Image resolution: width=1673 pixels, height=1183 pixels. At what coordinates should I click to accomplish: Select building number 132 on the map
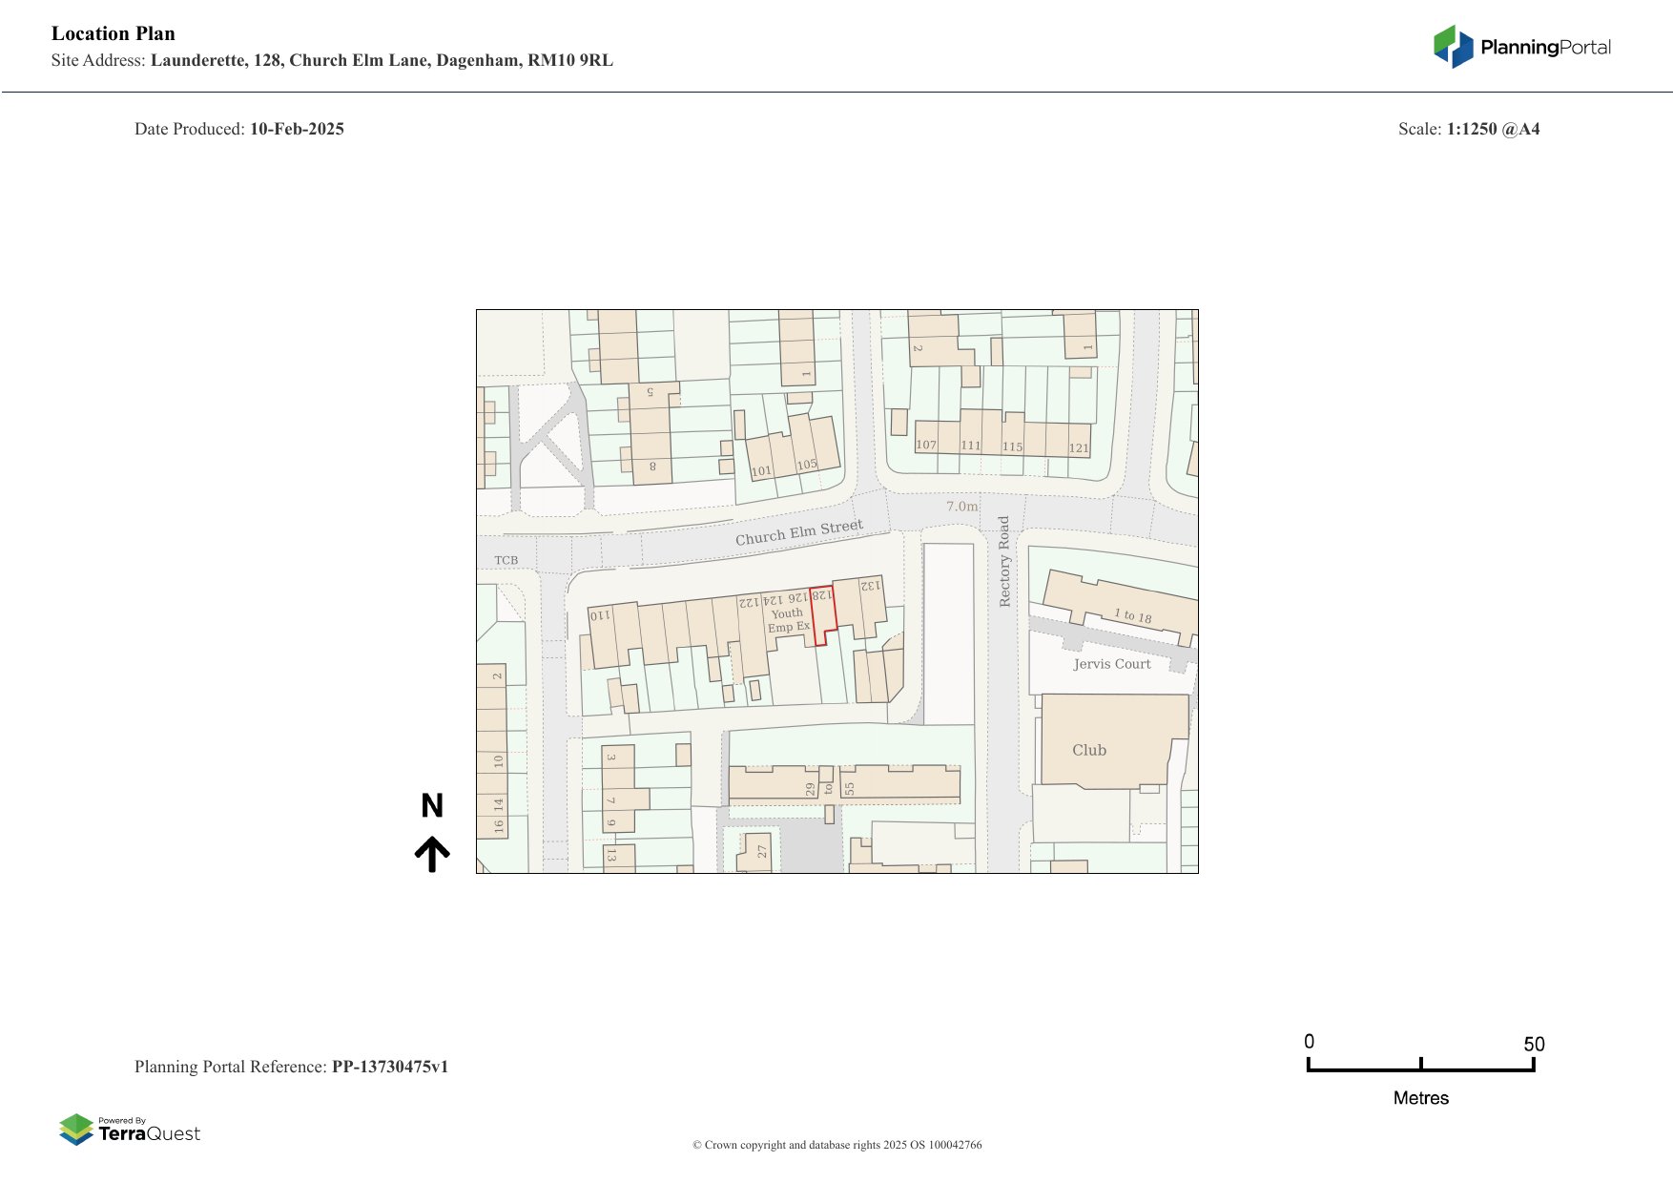pyautogui.click(x=871, y=586)
